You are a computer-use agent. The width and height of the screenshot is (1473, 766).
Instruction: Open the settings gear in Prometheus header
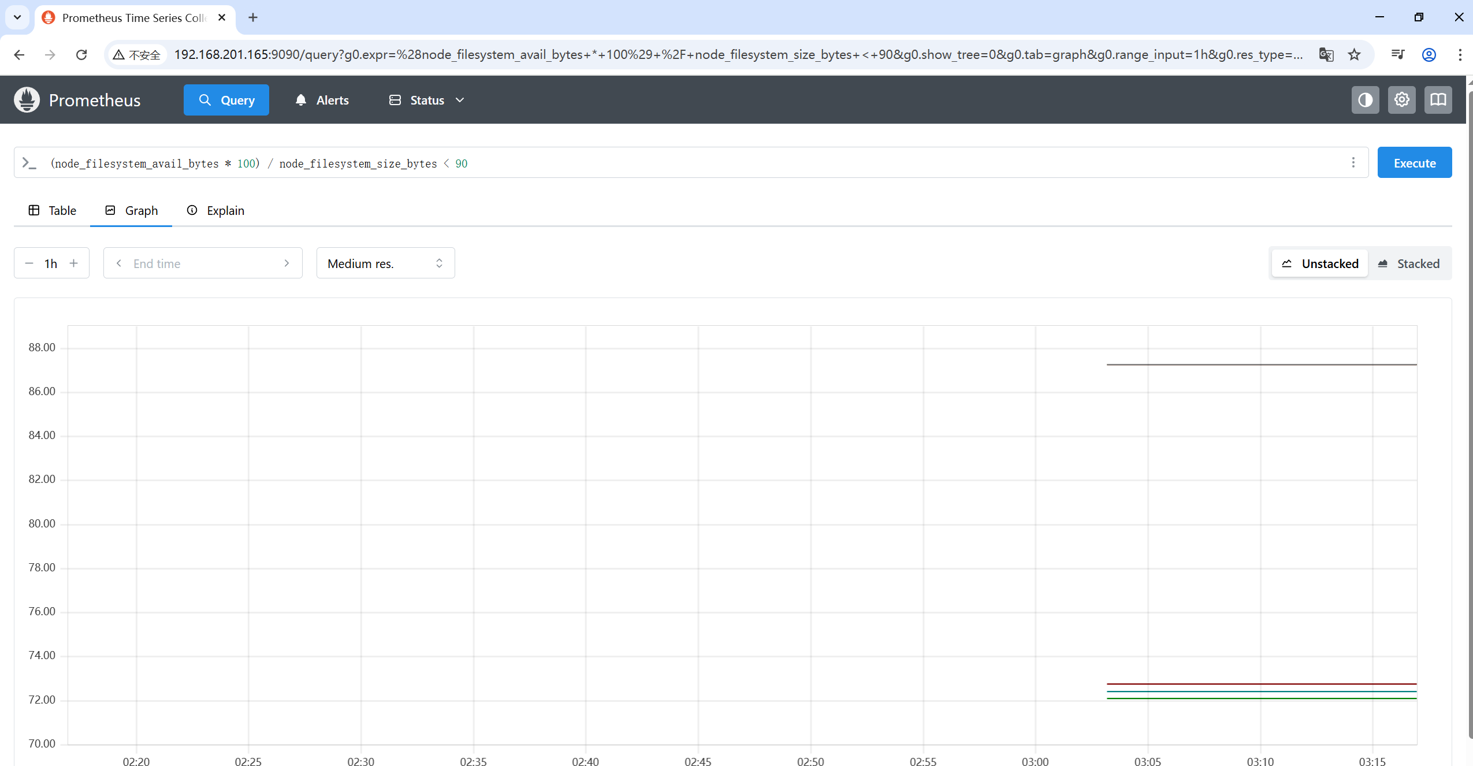click(x=1401, y=100)
